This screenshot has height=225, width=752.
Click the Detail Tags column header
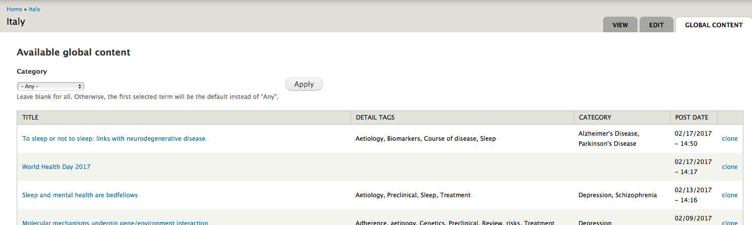point(375,118)
